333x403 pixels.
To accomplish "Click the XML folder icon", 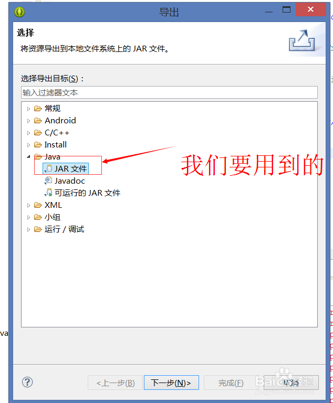I will pyautogui.click(x=38, y=205).
